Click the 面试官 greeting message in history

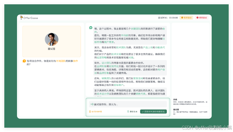click(190, 112)
